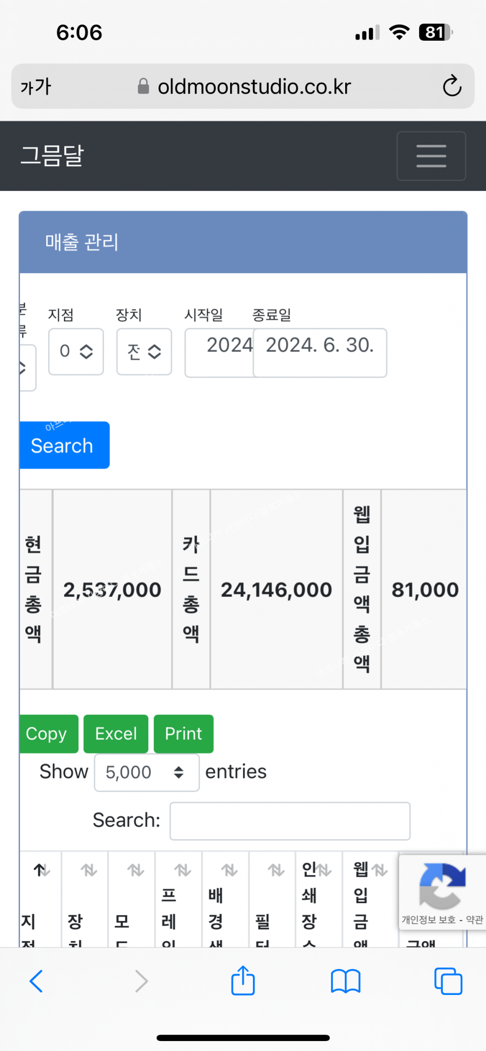
Task: Pick the 종료일 end date field
Action: [x=320, y=352]
